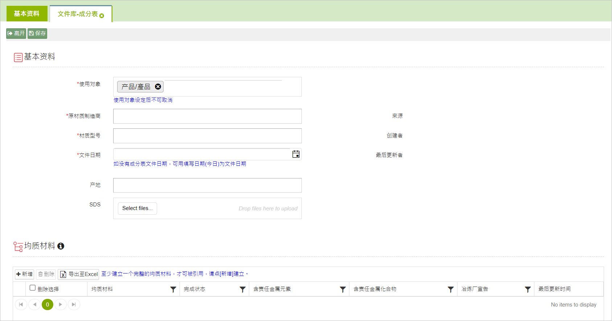The image size is (612, 321).
Task: Click the 原材质制造商 input field
Action: tap(208, 116)
